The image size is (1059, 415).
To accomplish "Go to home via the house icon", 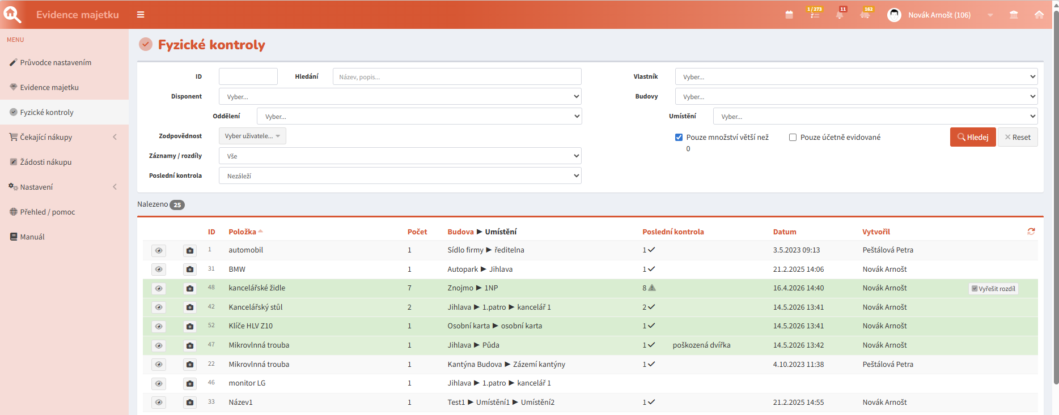I will tap(1039, 15).
